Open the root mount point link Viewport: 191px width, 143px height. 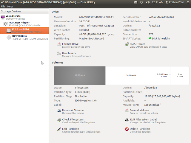coord(160,105)
